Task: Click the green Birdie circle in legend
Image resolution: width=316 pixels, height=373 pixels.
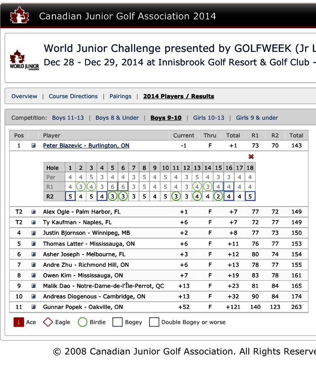Action: coord(83,322)
